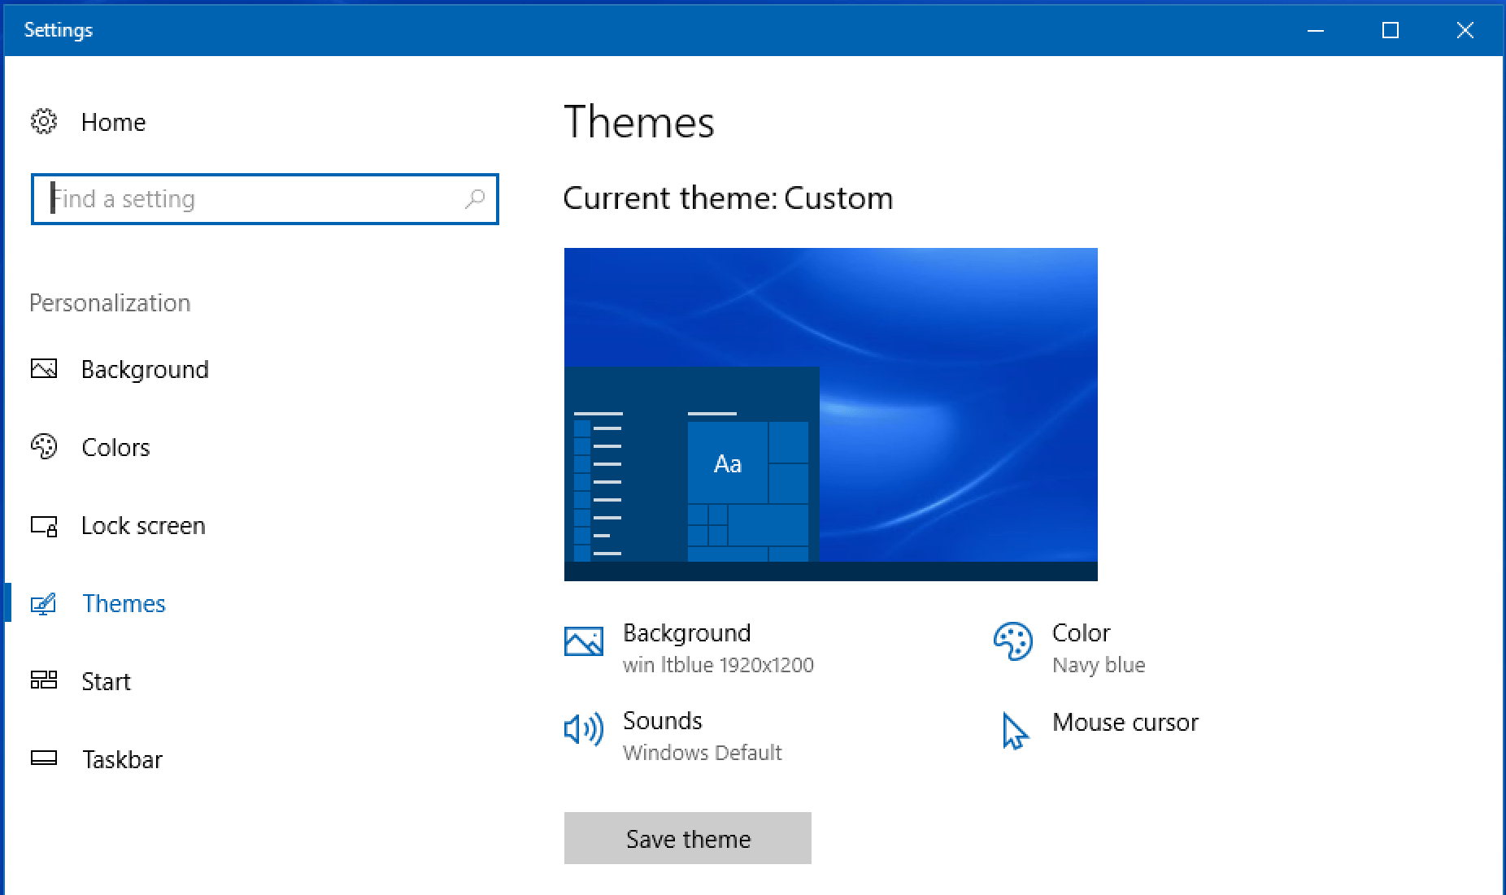Select Background in the Personalization menu

[x=145, y=369]
